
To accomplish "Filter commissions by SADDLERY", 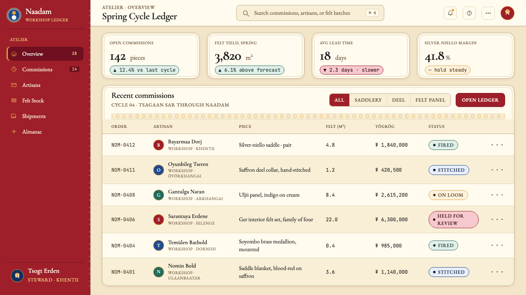I will click(368, 100).
